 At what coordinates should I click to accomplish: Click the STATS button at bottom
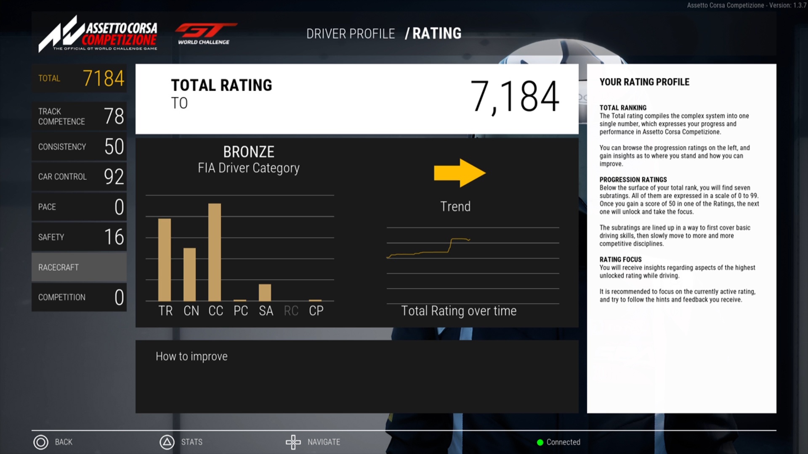coord(192,442)
